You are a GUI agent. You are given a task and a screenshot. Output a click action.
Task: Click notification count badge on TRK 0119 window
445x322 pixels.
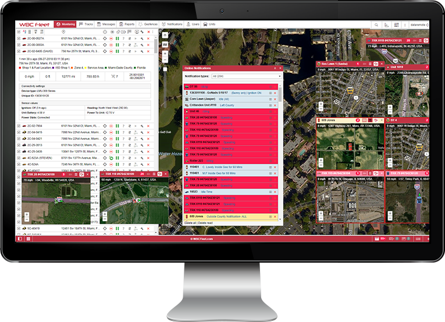coord(408,40)
